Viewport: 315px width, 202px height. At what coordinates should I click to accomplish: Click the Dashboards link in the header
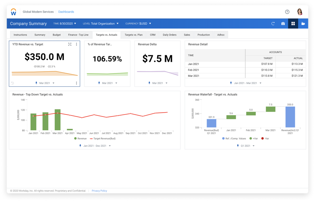coord(66,12)
